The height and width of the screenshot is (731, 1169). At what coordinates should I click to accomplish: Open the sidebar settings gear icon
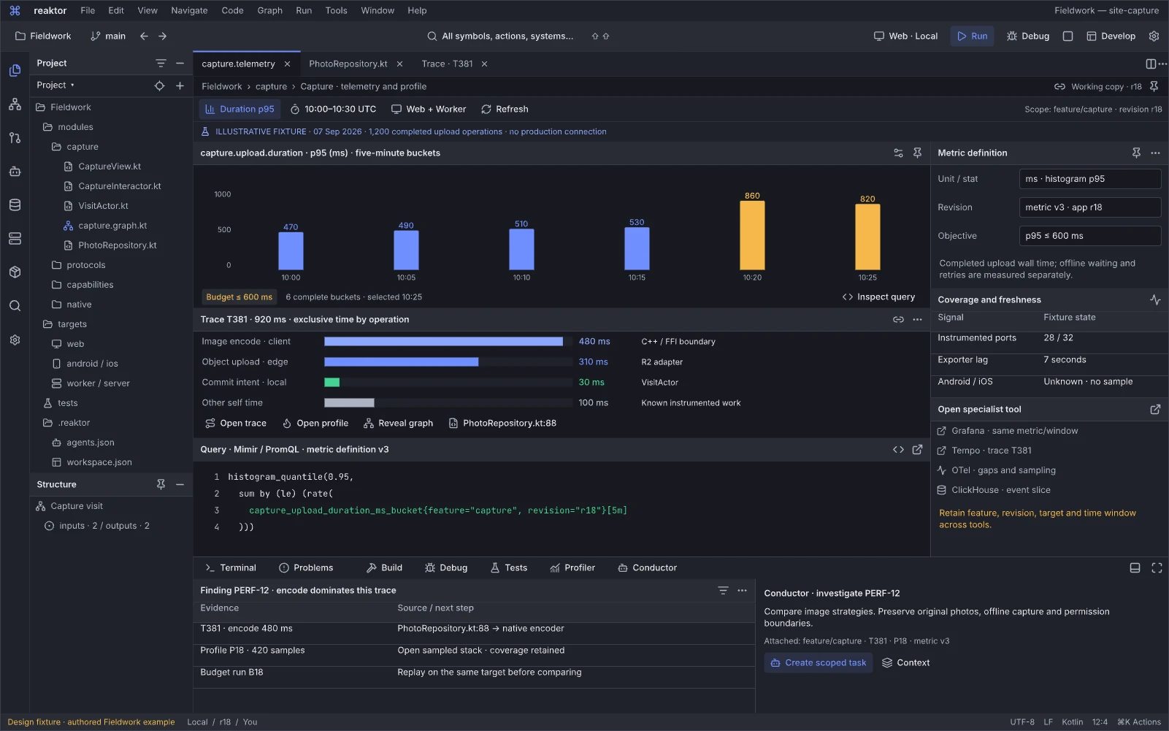tap(15, 340)
